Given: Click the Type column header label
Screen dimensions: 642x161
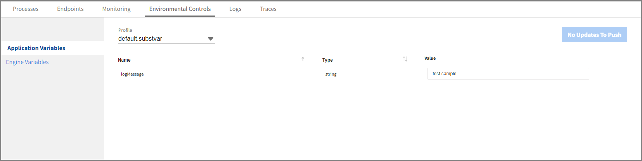Looking at the screenshot, I should click(327, 60).
